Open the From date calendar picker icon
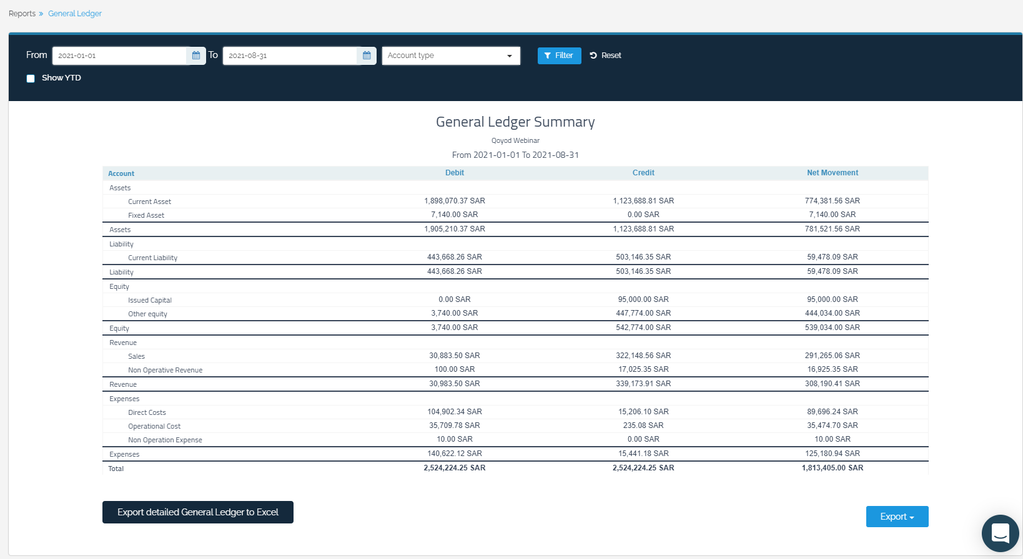The height and width of the screenshot is (559, 1023). point(196,56)
